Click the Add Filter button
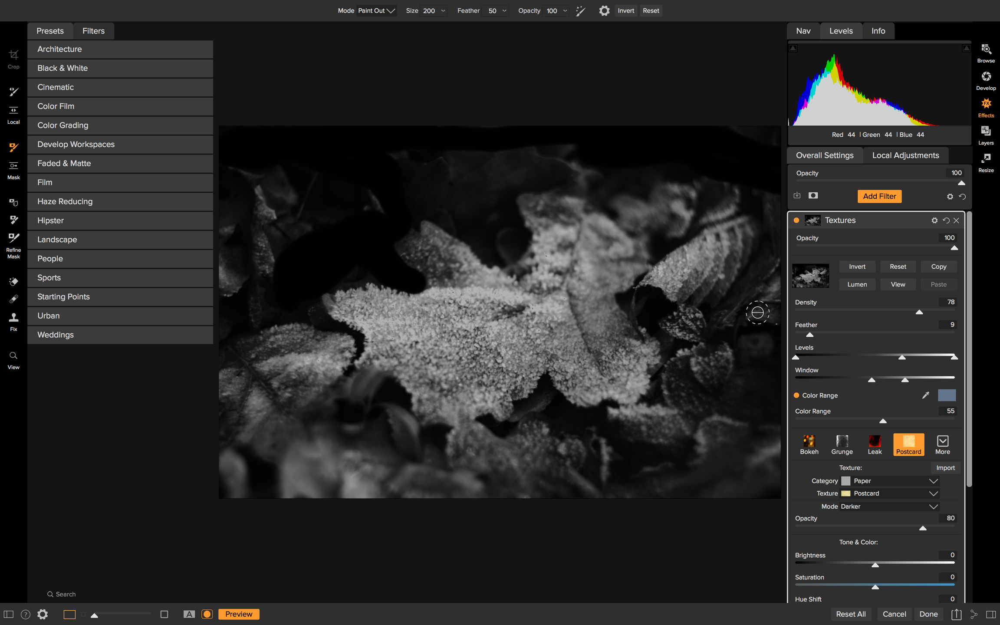1000x625 pixels. [x=879, y=196]
